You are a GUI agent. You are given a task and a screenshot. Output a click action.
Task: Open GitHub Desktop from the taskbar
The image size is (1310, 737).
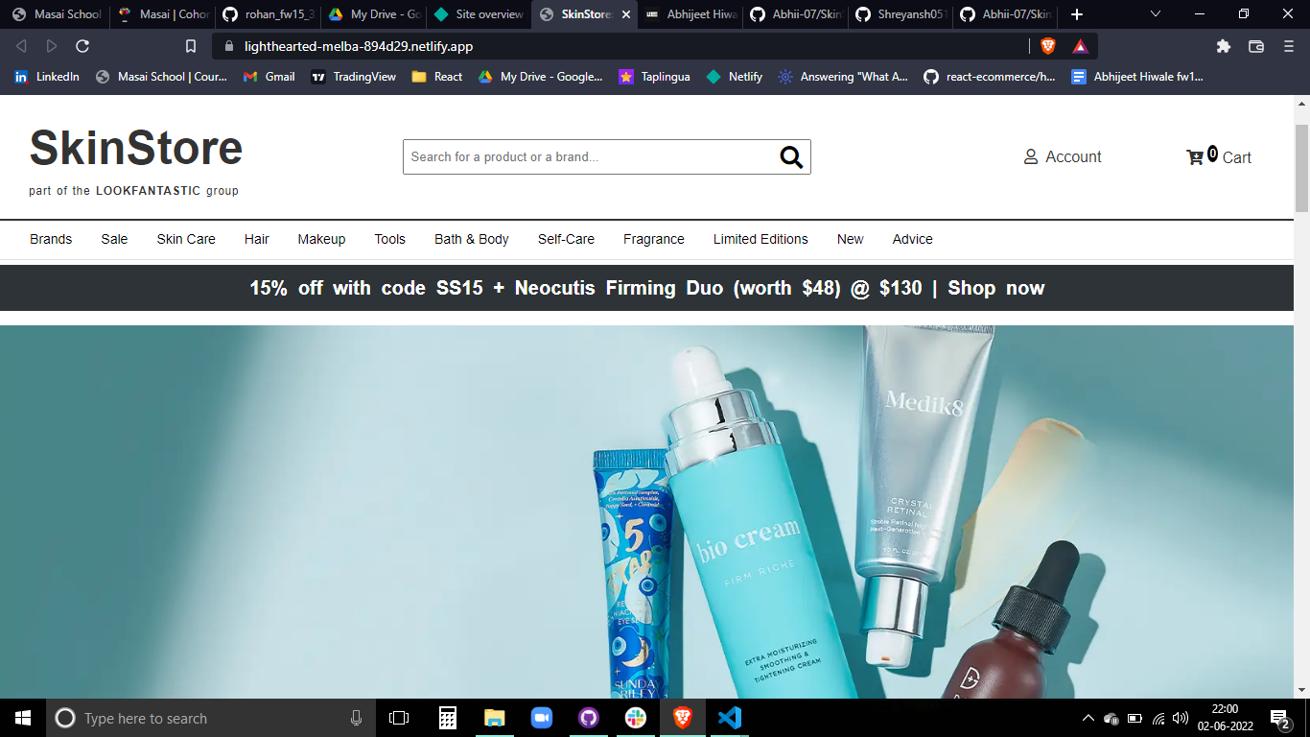589,718
